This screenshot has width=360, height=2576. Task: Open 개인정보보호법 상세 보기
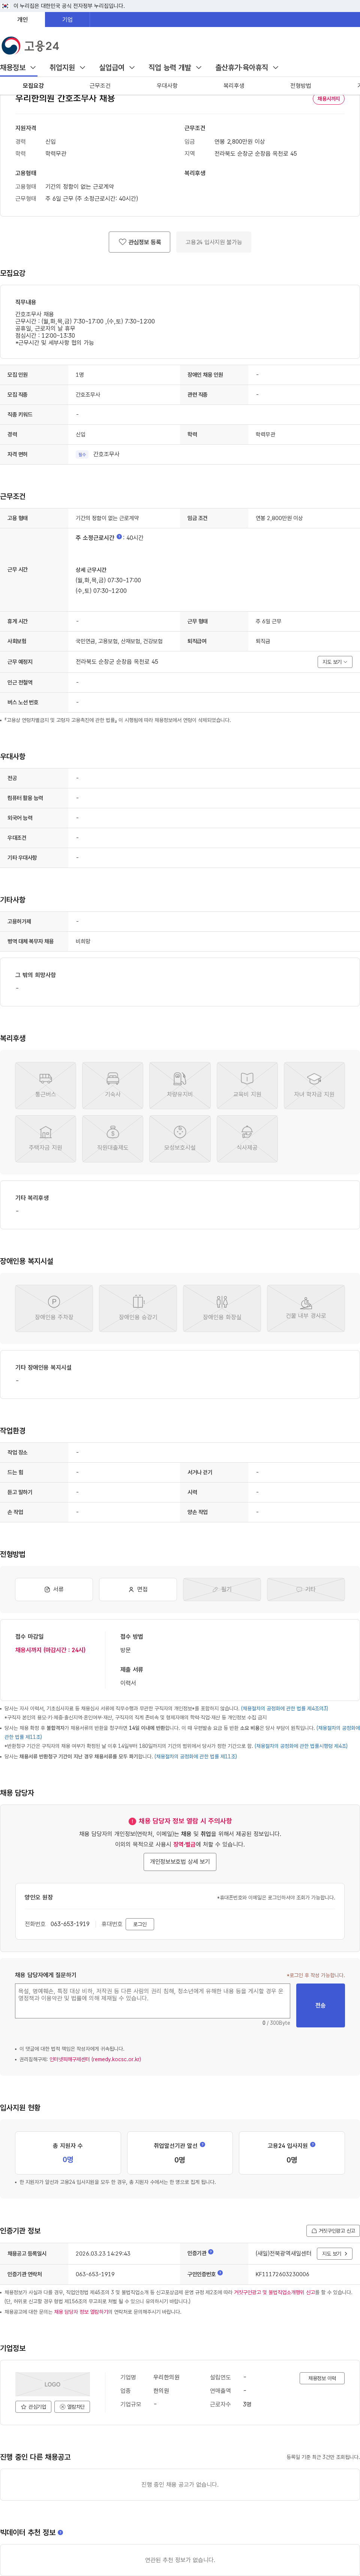click(x=180, y=1861)
